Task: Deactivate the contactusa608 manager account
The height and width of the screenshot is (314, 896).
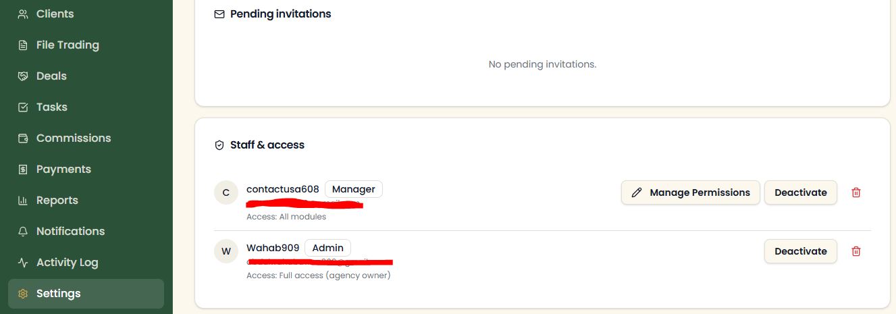Action: [x=800, y=192]
